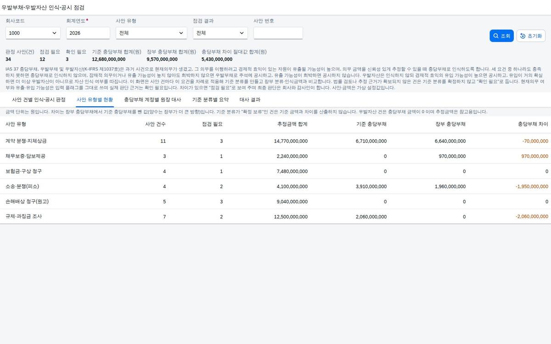Open the 사안 유형 dropdown
The width and height of the screenshot is (551, 344).
tap(152, 33)
